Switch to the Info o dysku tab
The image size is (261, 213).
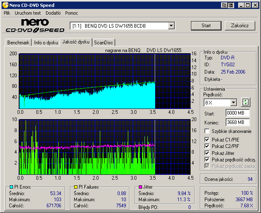[46, 43]
